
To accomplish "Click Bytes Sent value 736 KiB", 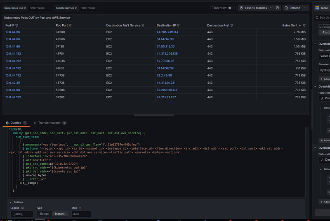I will pos(300,83).
